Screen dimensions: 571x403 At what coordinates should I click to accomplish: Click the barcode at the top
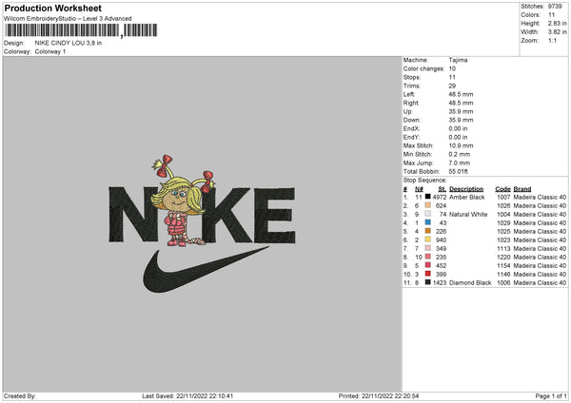[81, 30]
